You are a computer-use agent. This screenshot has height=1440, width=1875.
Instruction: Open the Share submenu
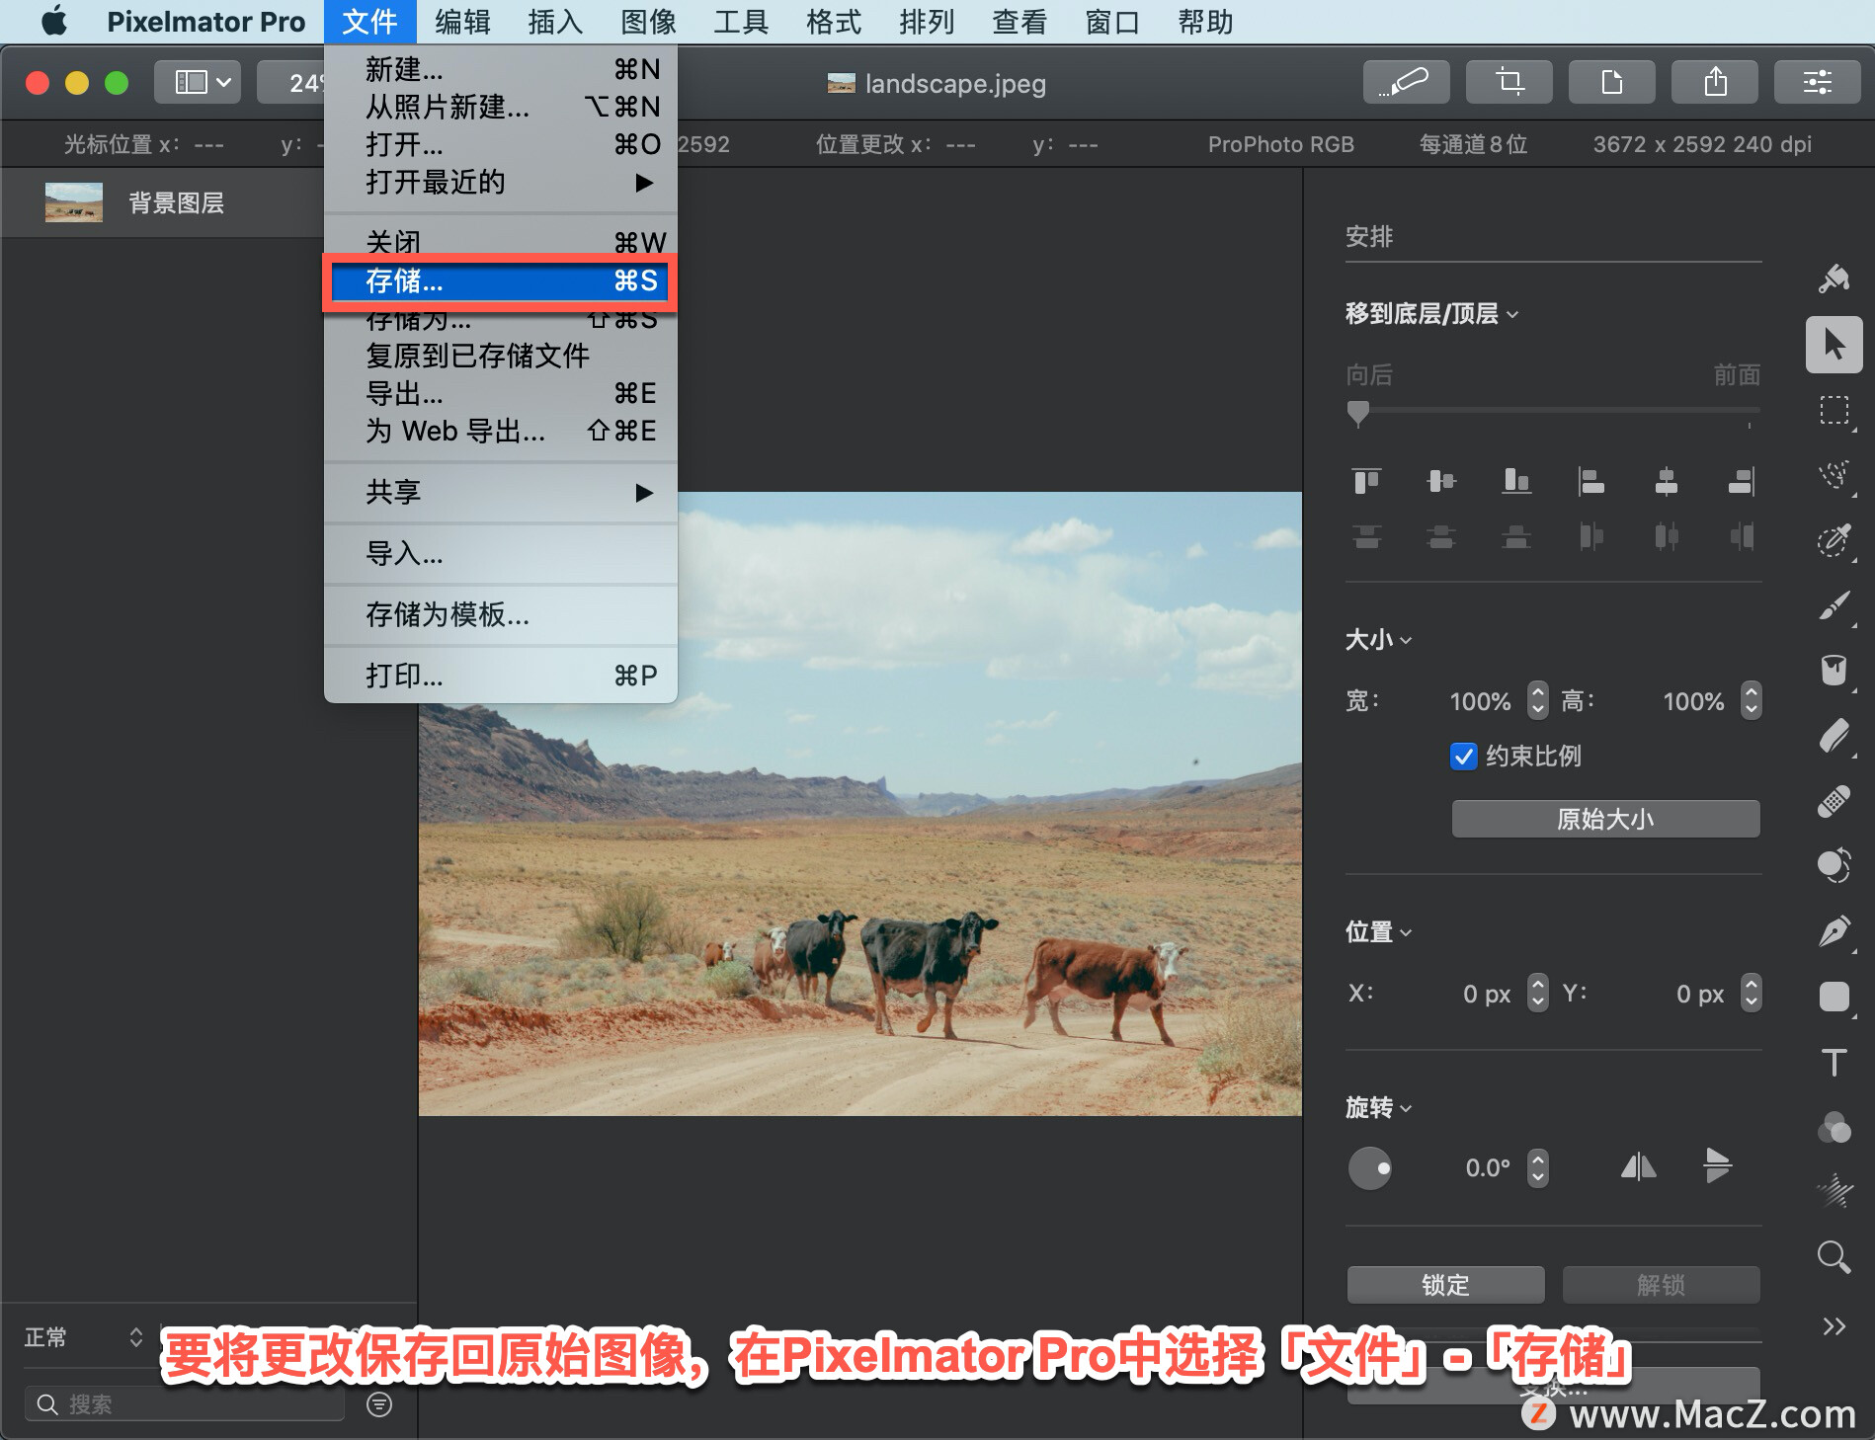click(501, 492)
